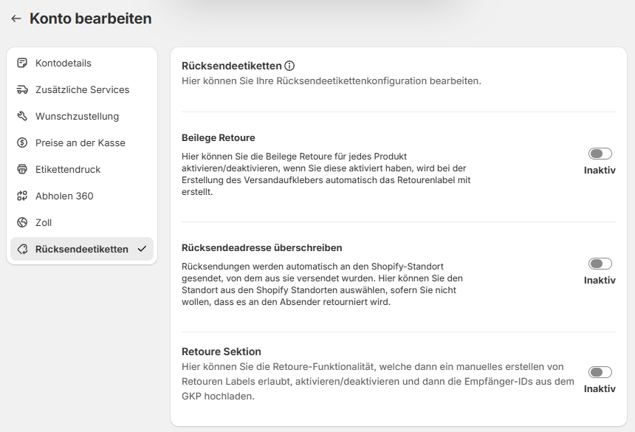The width and height of the screenshot is (635, 432).
Task: Open info tooltip next to Rücksendeetiketten heading
Action: (289, 66)
